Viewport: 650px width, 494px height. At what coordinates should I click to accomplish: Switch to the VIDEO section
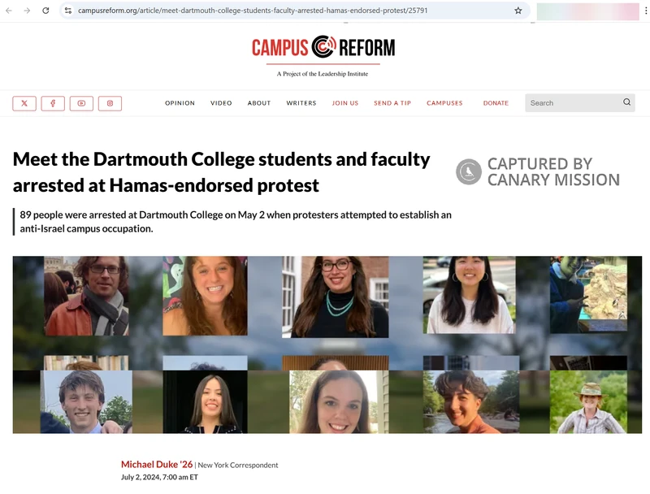[x=221, y=102]
